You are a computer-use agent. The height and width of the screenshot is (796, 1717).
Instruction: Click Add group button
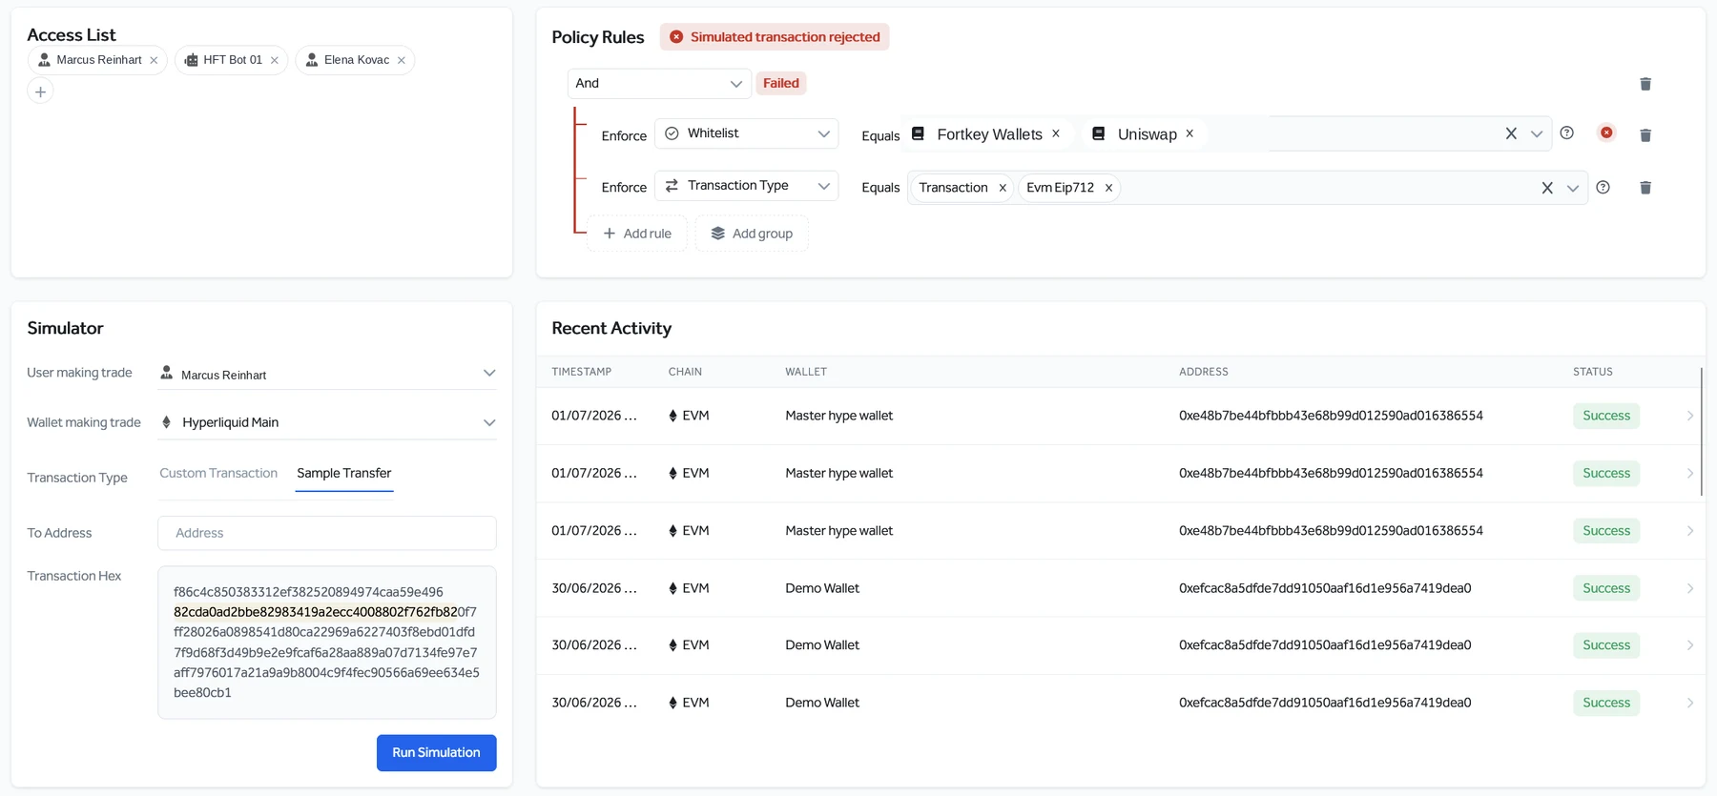click(752, 234)
